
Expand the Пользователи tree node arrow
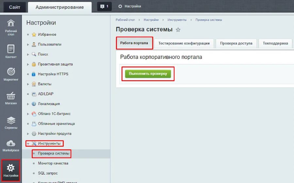tap(28, 45)
